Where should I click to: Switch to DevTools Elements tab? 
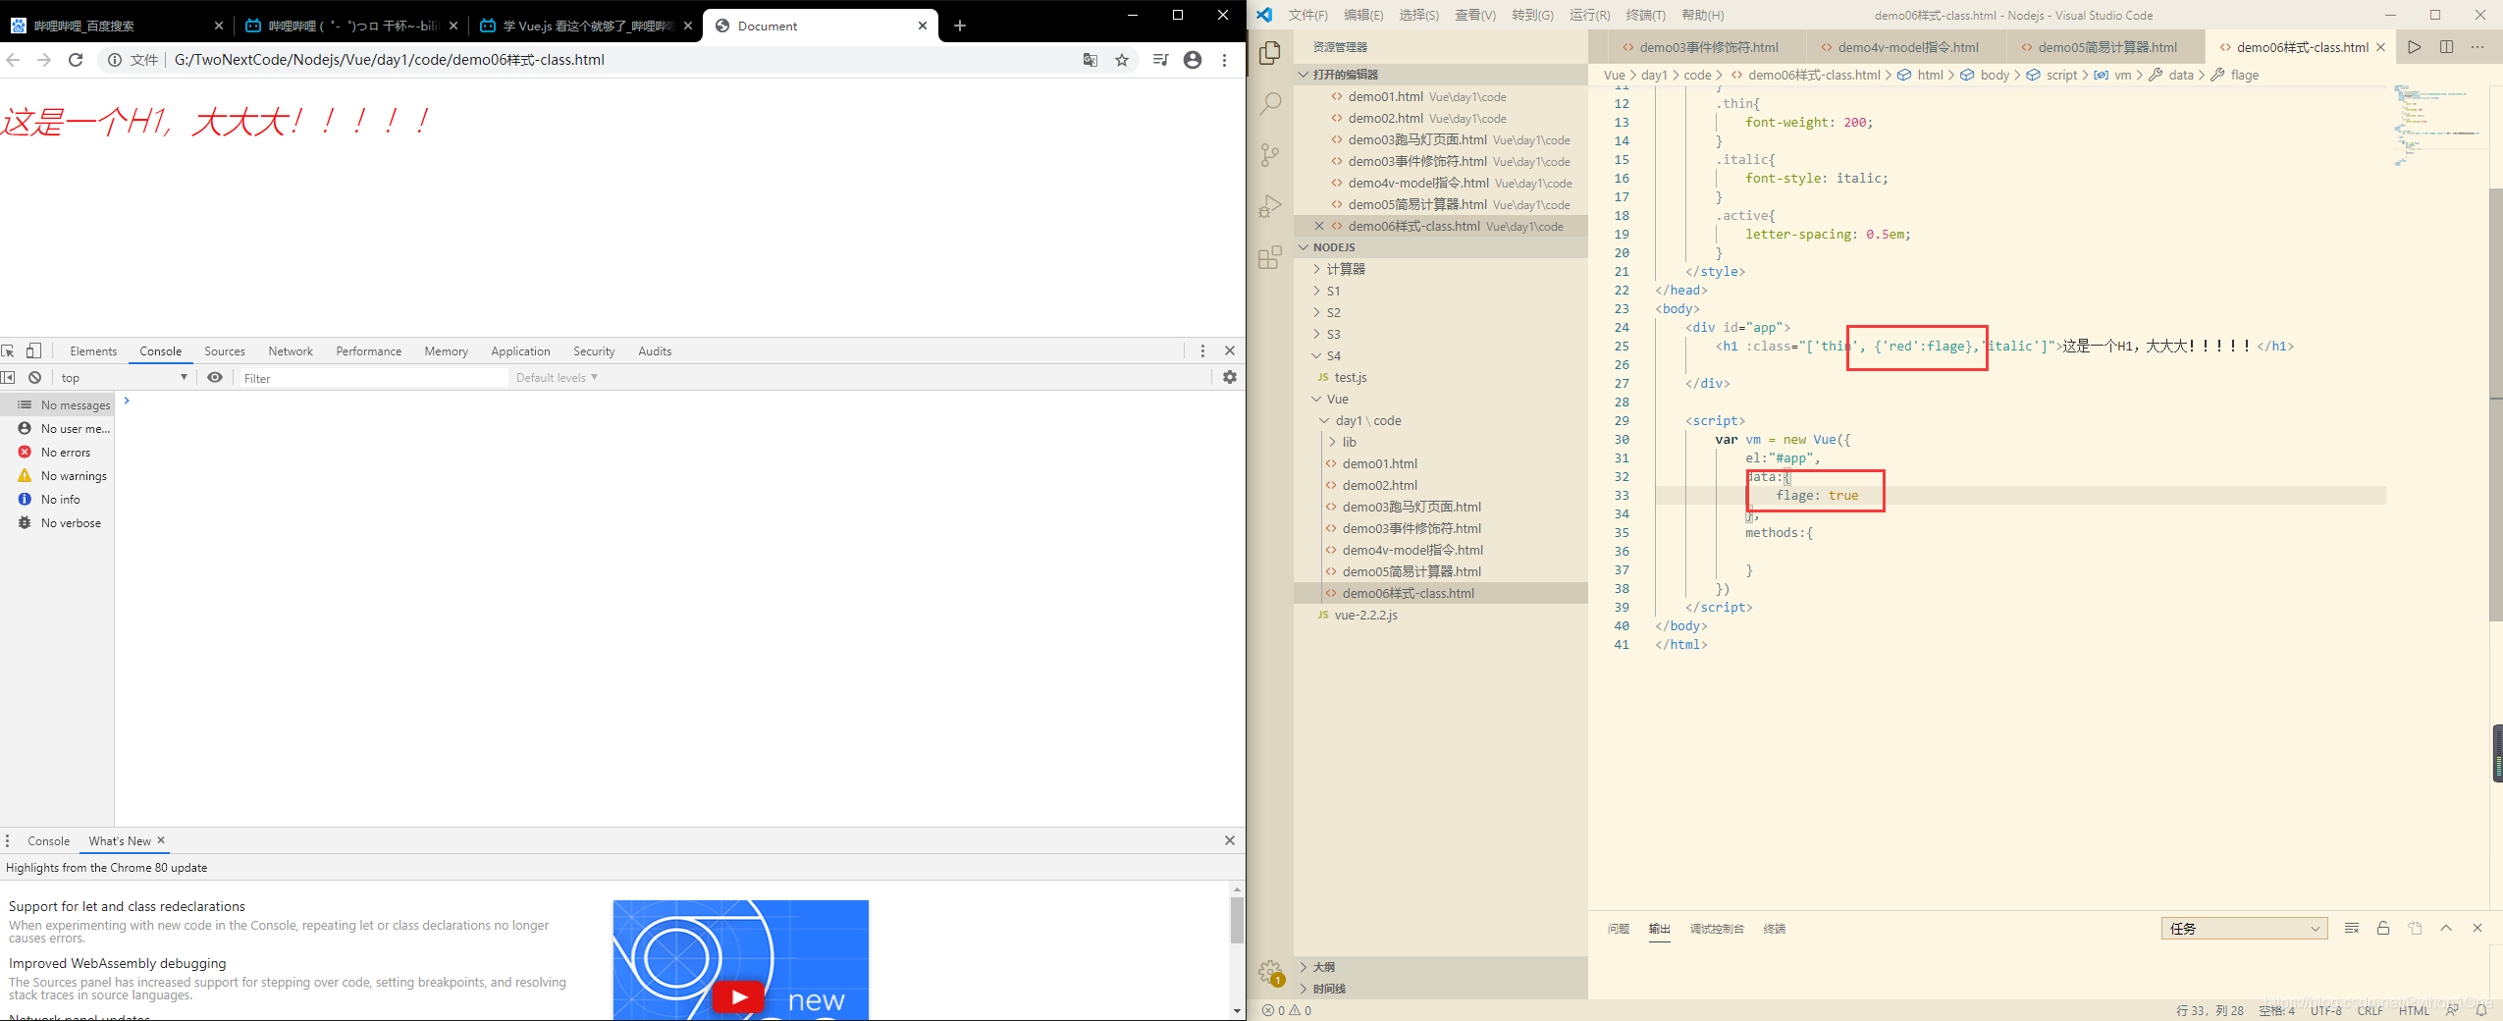pos(93,351)
